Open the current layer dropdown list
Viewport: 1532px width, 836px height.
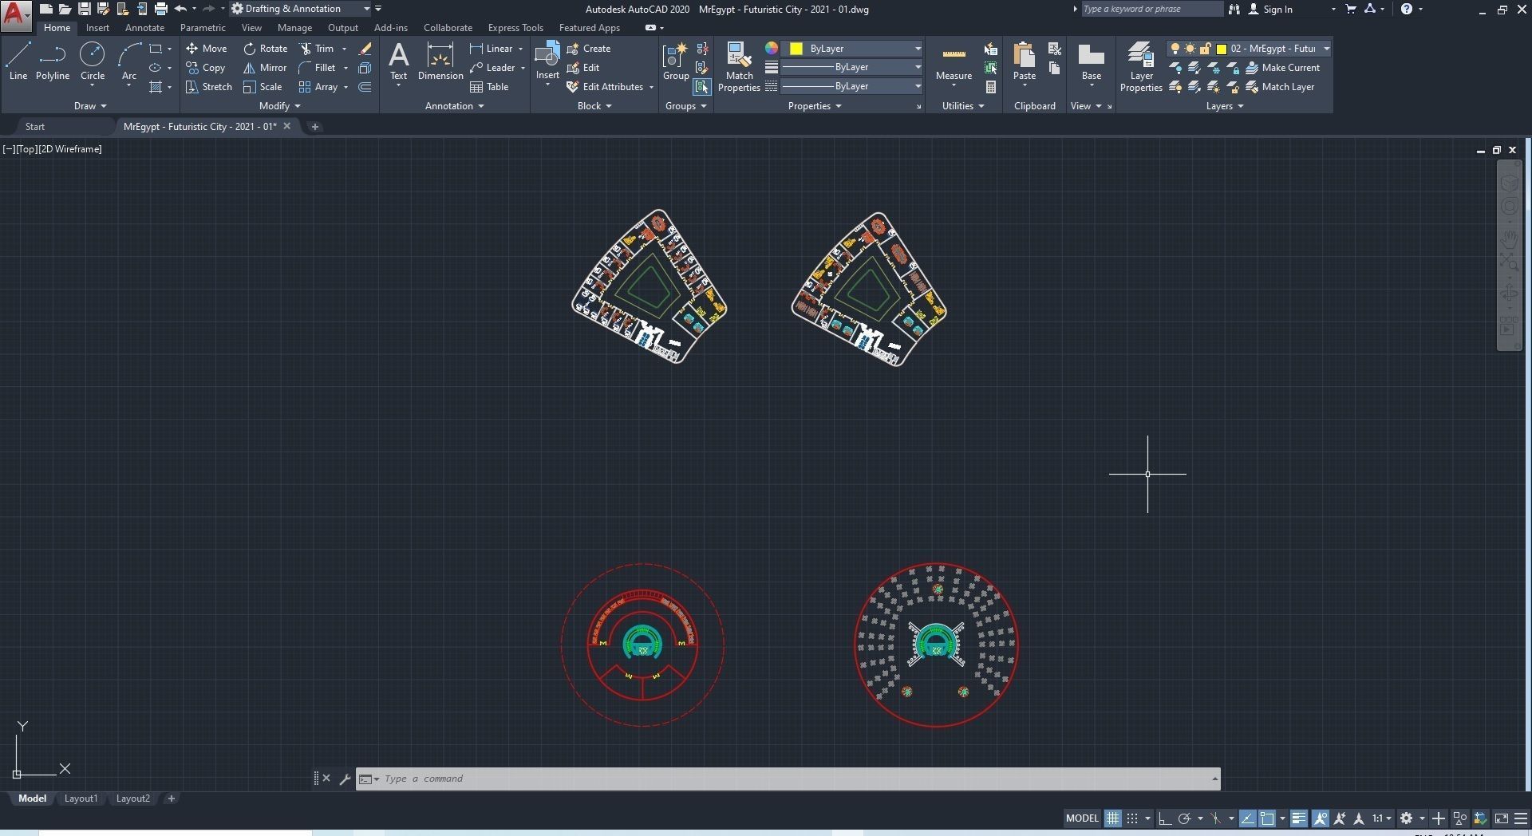1250,49
